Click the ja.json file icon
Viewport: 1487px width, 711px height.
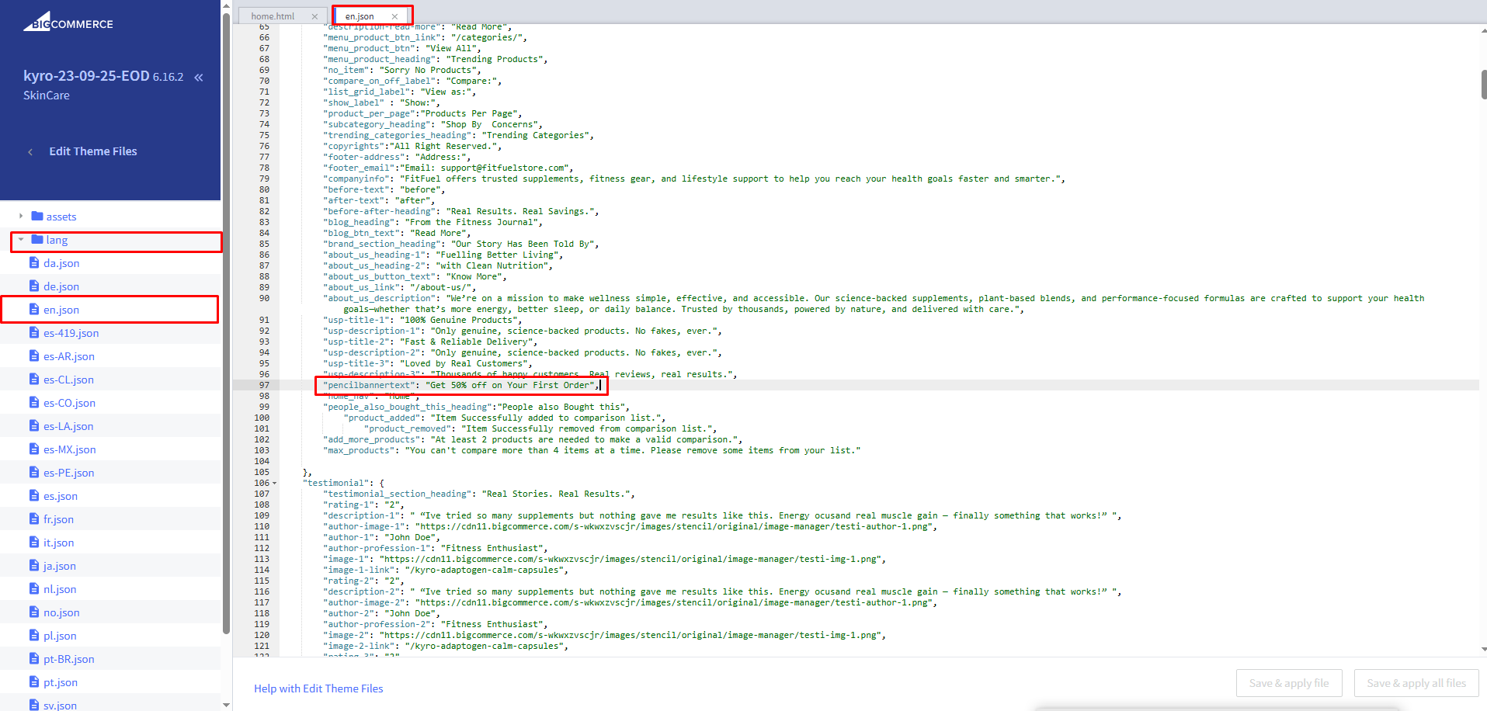(34, 566)
